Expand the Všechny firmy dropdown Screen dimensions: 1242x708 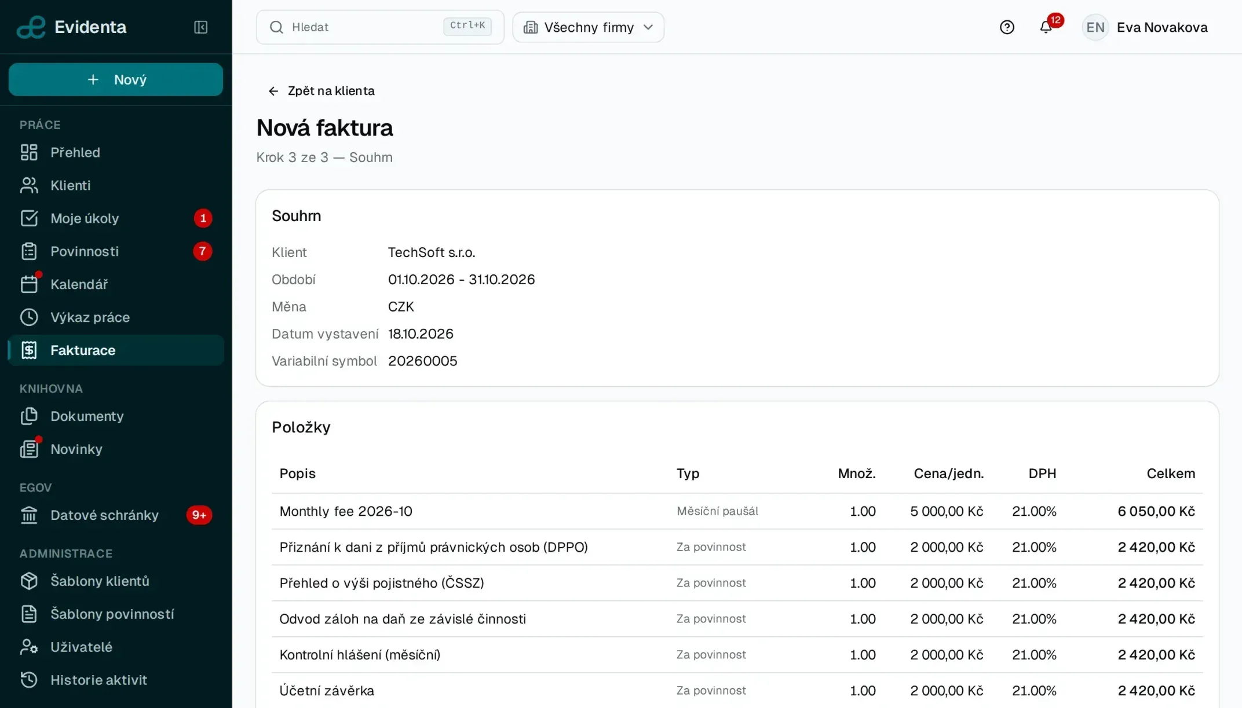(588, 27)
